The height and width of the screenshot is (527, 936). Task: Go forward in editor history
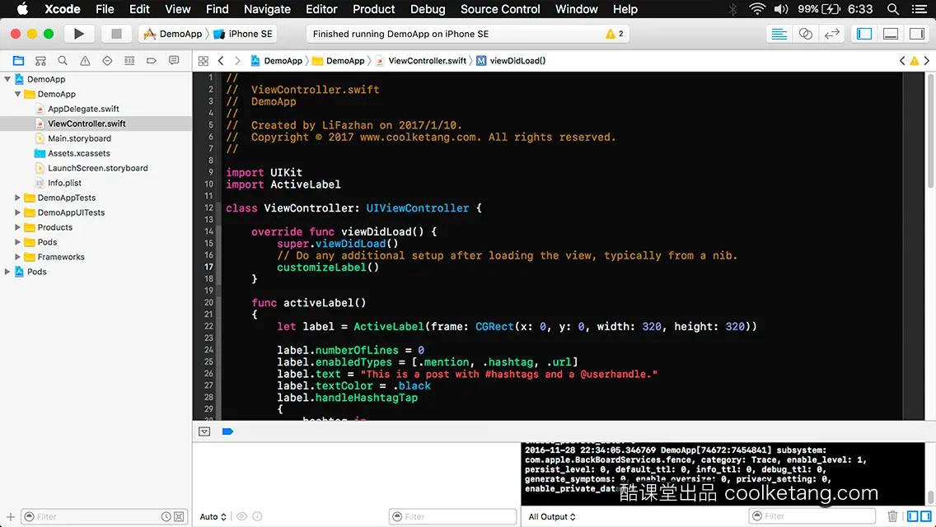pos(237,61)
